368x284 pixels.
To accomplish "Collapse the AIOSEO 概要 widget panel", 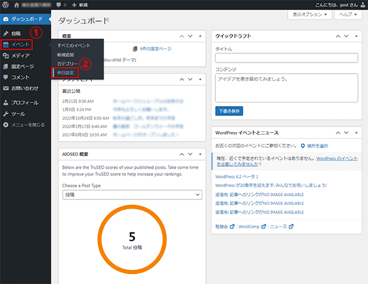I will click(200, 154).
